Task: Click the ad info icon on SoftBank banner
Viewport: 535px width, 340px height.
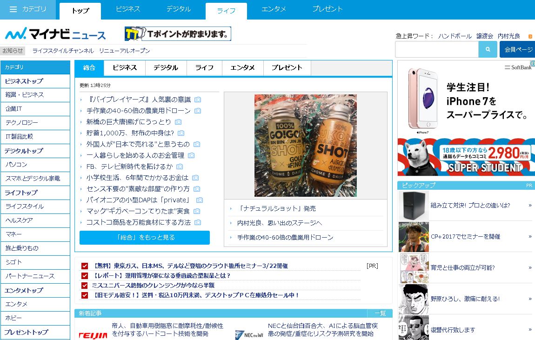Action: 532,63
